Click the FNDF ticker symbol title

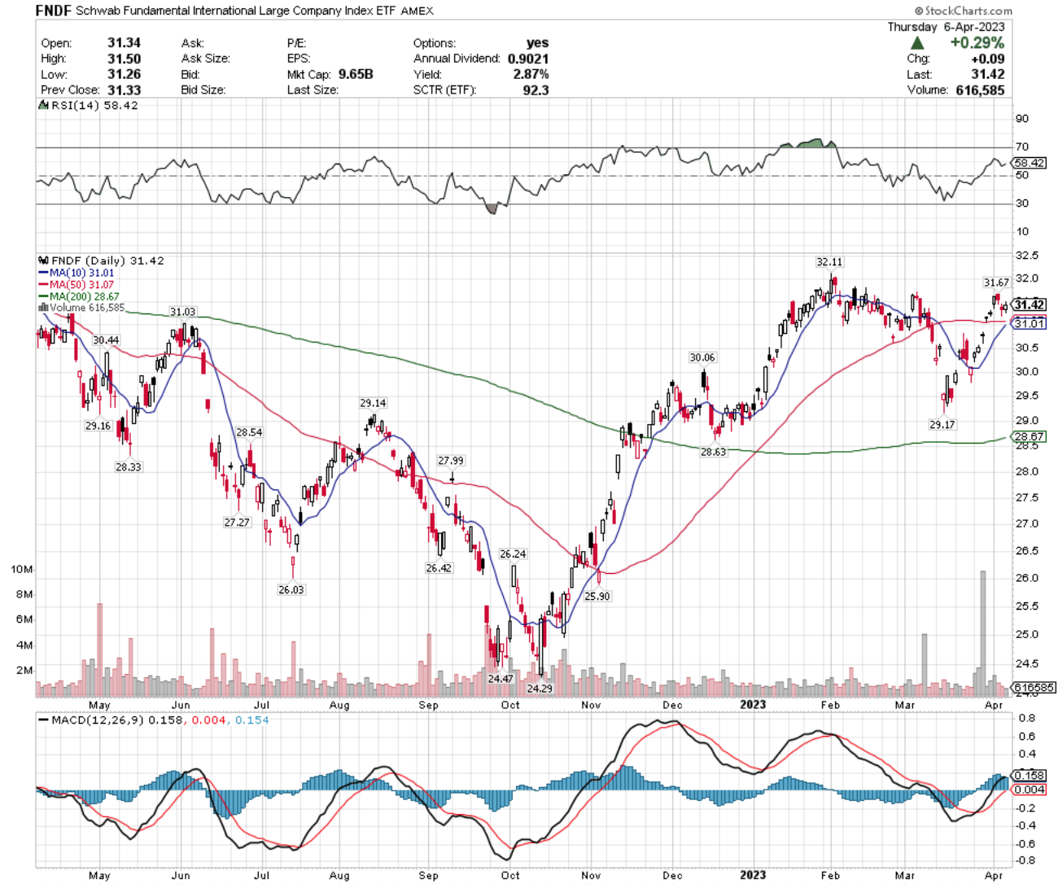(x=54, y=11)
